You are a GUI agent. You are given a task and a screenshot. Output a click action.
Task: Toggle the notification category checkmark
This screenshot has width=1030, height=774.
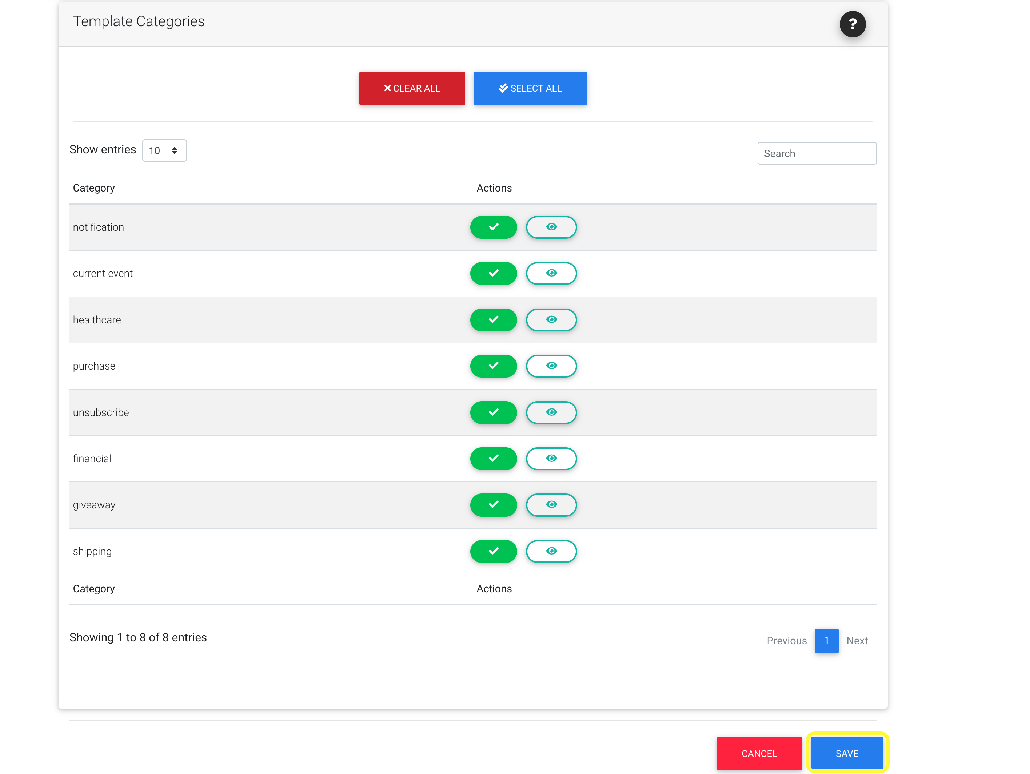click(x=494, y=227)
